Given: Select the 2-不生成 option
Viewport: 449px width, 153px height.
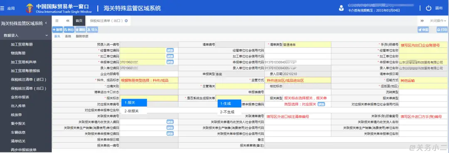Looking at the screenshot, I should coord(229,112).
